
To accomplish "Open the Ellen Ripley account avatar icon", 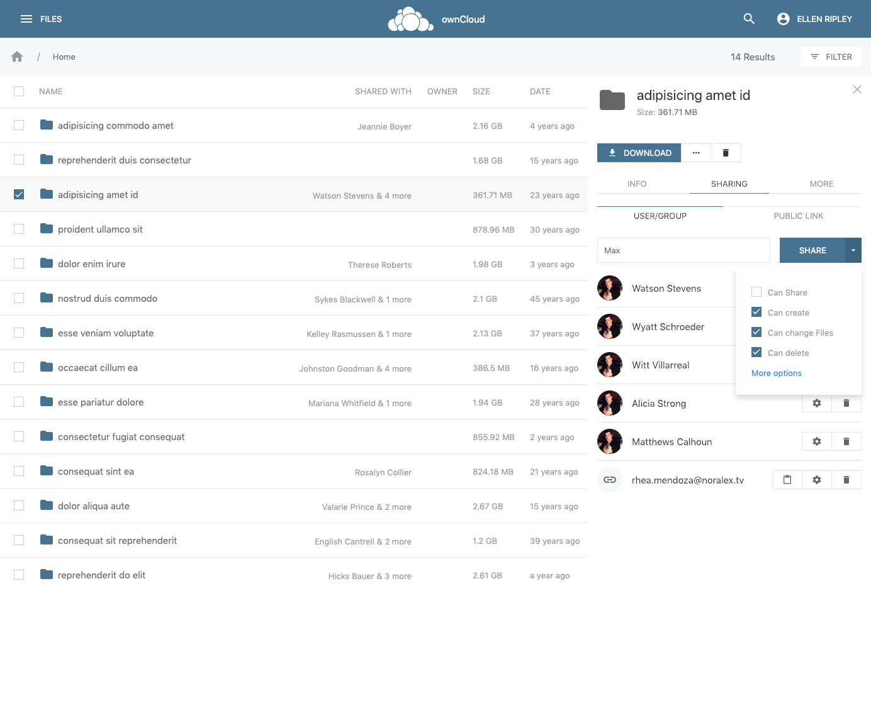I will [x=784, y=19].
